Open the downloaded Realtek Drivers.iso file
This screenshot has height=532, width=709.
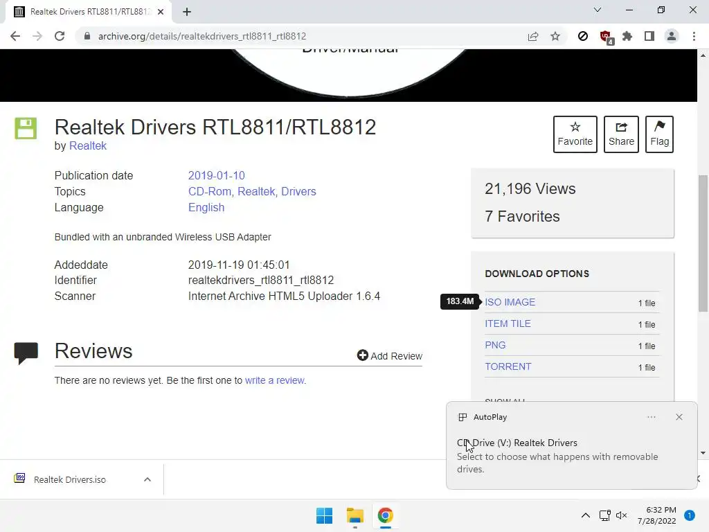[x=70, y=479]
